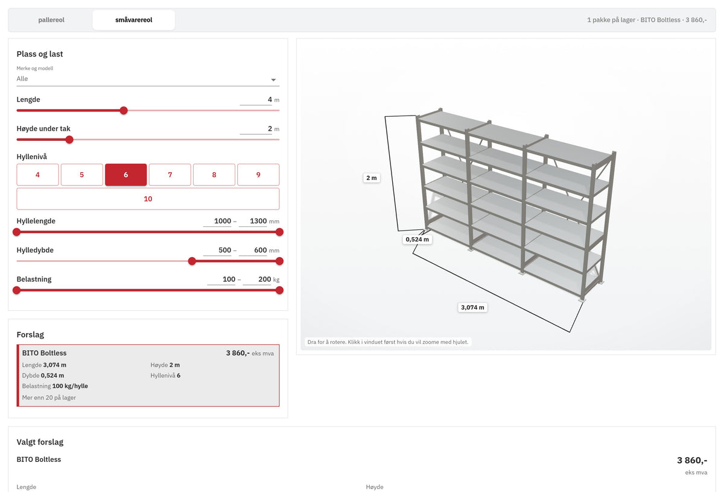Click the Hyllelengde minimum slider handle
The height and width of the screenshot is (492, 724).
coord(16,232)
